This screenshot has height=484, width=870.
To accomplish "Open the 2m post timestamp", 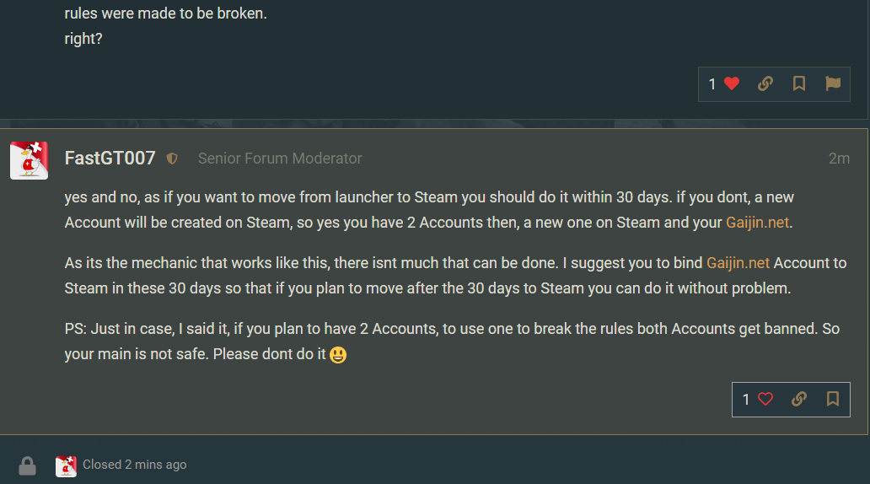I will (839, 159).
